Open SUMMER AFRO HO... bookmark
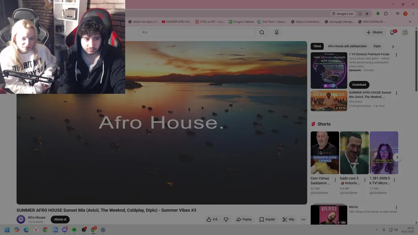 pyautogui.click(x=176, y=22)
